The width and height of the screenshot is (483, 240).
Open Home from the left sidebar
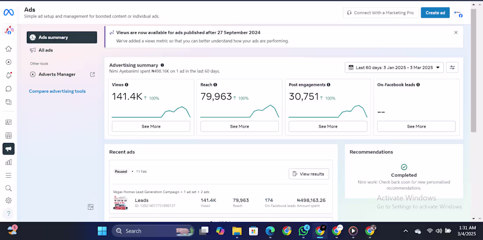pyautogui.click(x=8, y=49)
